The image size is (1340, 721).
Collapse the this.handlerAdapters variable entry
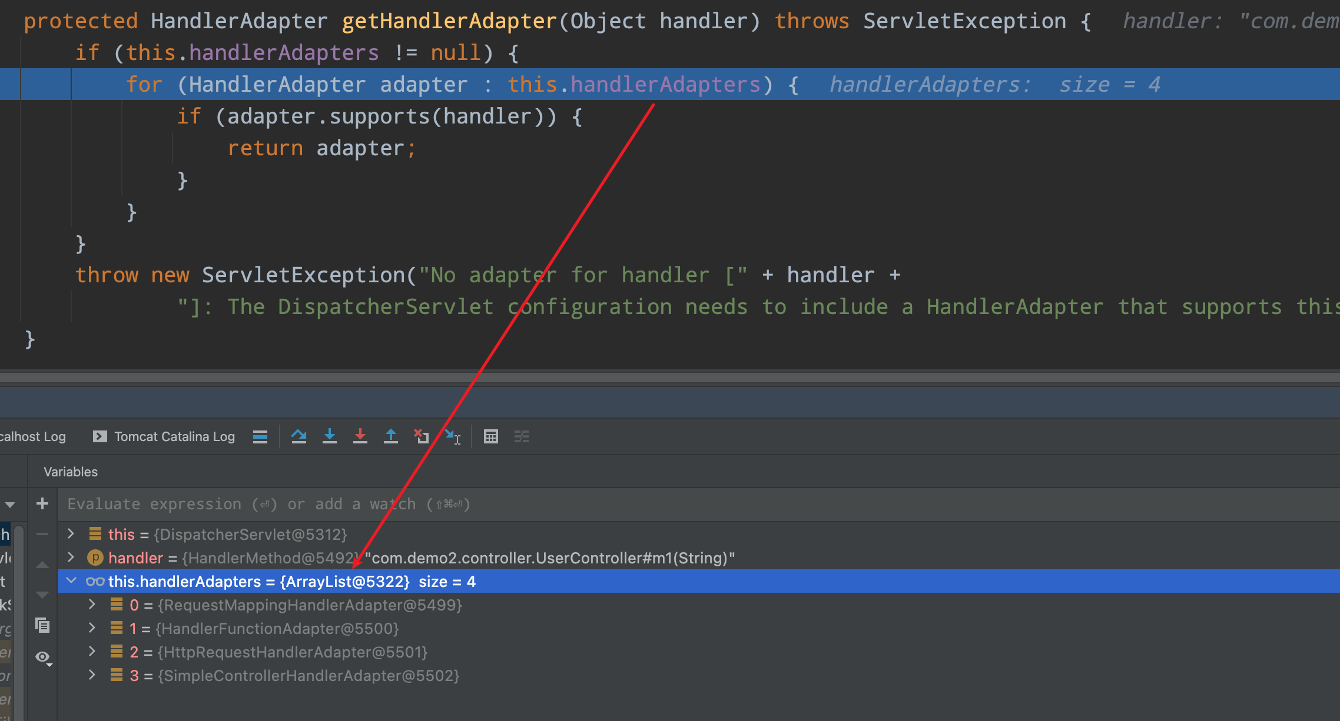72,581
